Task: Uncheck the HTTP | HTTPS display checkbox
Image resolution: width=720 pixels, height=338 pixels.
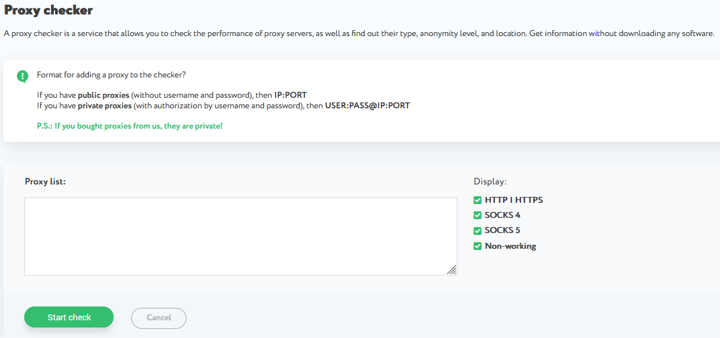Action: [x=477, y=200]
